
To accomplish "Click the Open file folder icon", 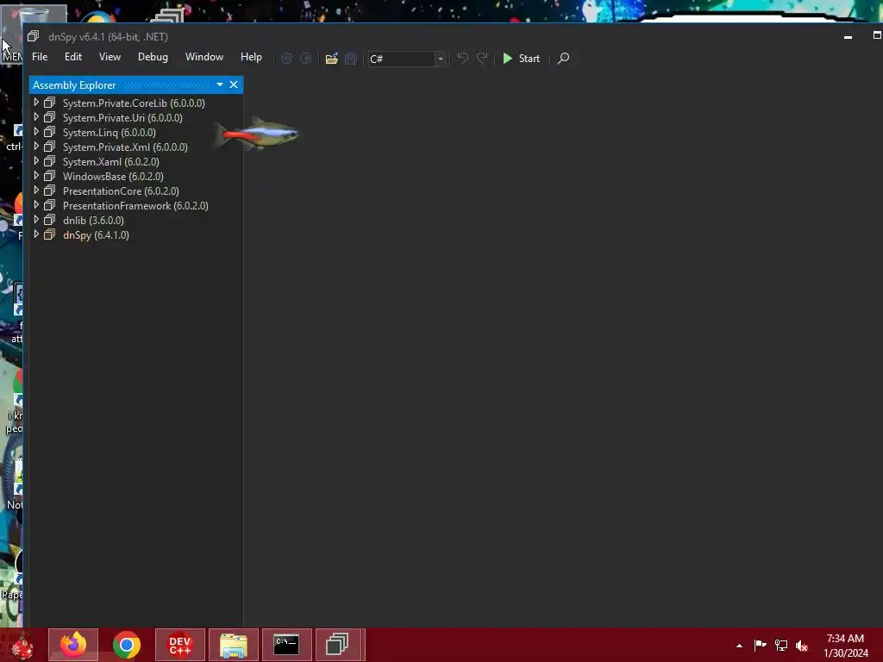I will 332,59.
